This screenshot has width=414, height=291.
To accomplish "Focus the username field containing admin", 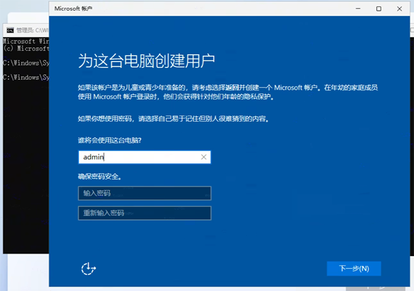I will (144, 157).
